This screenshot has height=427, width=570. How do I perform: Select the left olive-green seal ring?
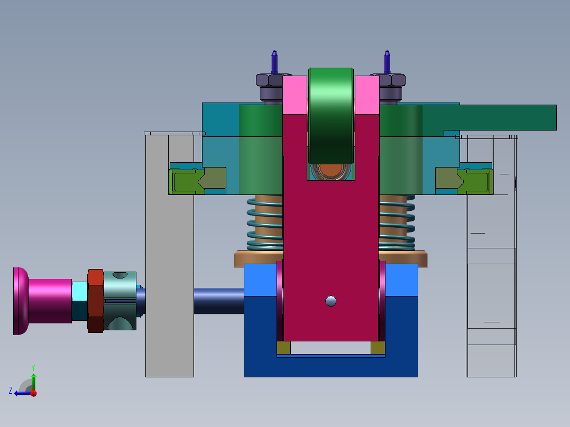187,182
